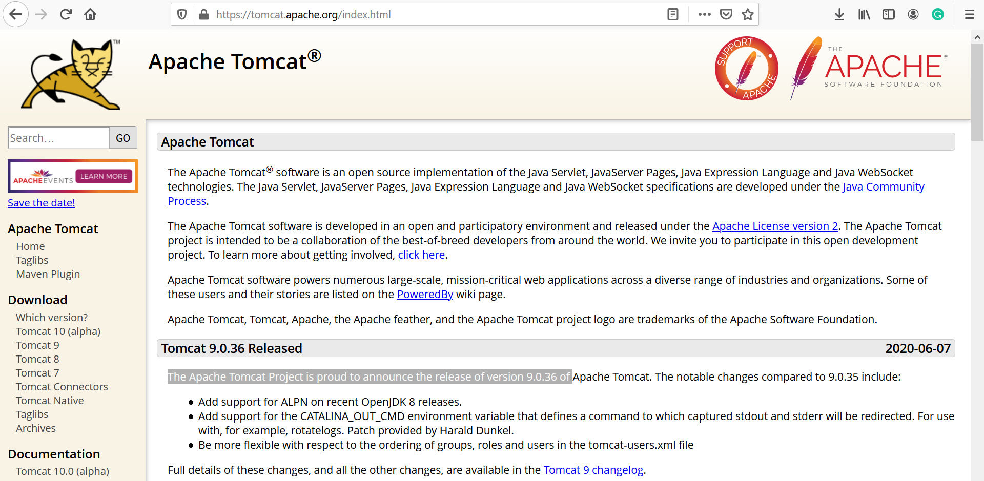Click the Apache Tomcat® page title
The height and width of the screenshot is (481, 984).
click(x=235, y=61)
